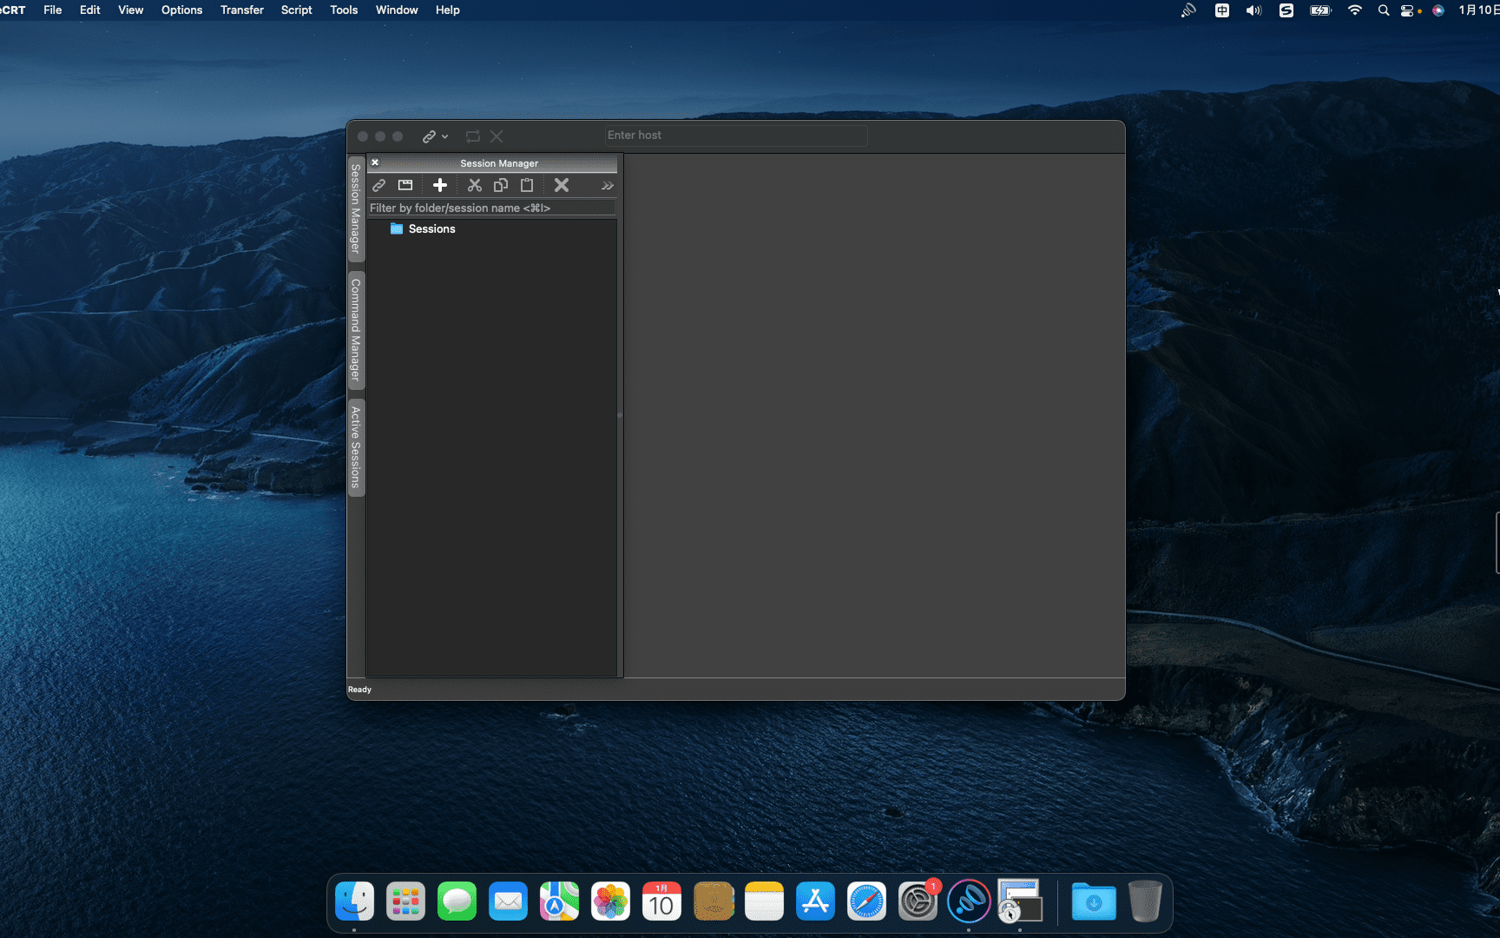The height and width of the screenshot is (938, 1500).
Task: Delete session with the X toolbar icon
Action: (x=562, y=185)
